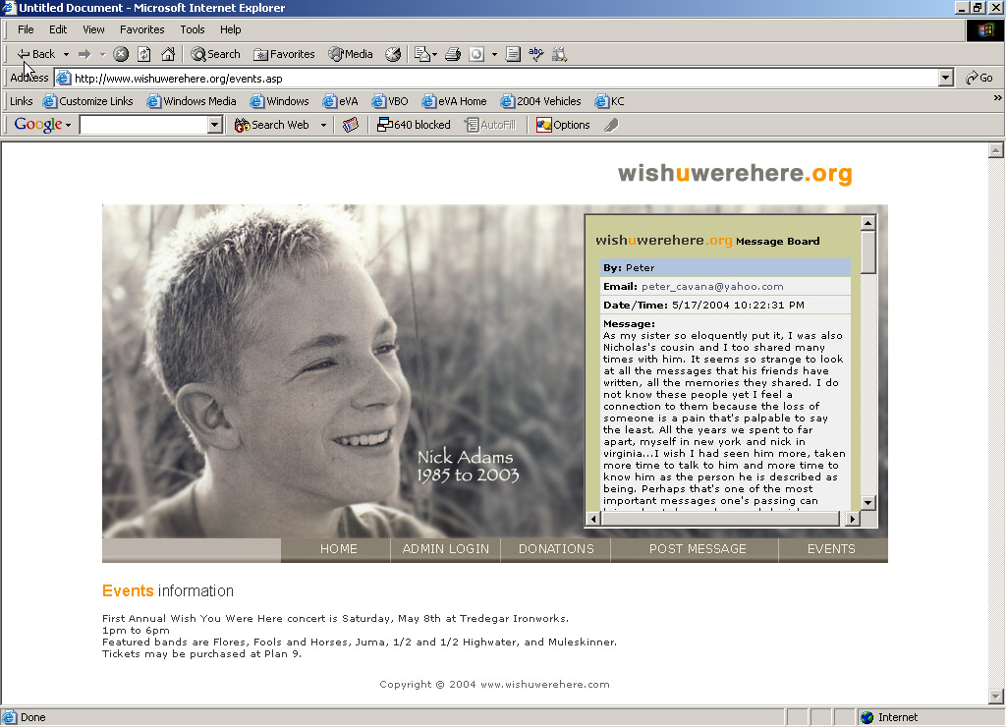
Task: Open the KC links-bar shortcut
Action: pos(609,101)
